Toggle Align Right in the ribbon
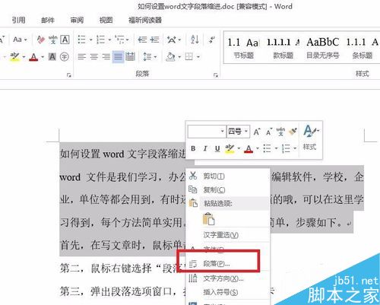This screenshot has height=305, width=380. coord(106,56)
